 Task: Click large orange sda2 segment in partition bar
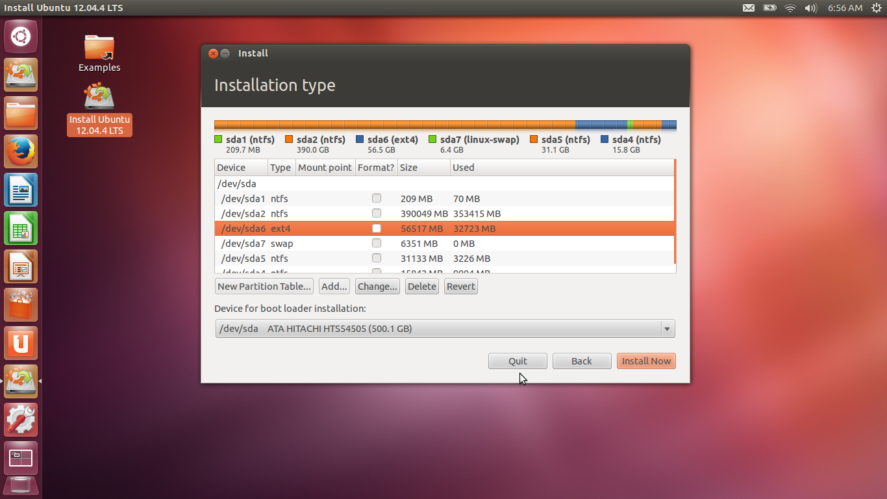[395, 125]
